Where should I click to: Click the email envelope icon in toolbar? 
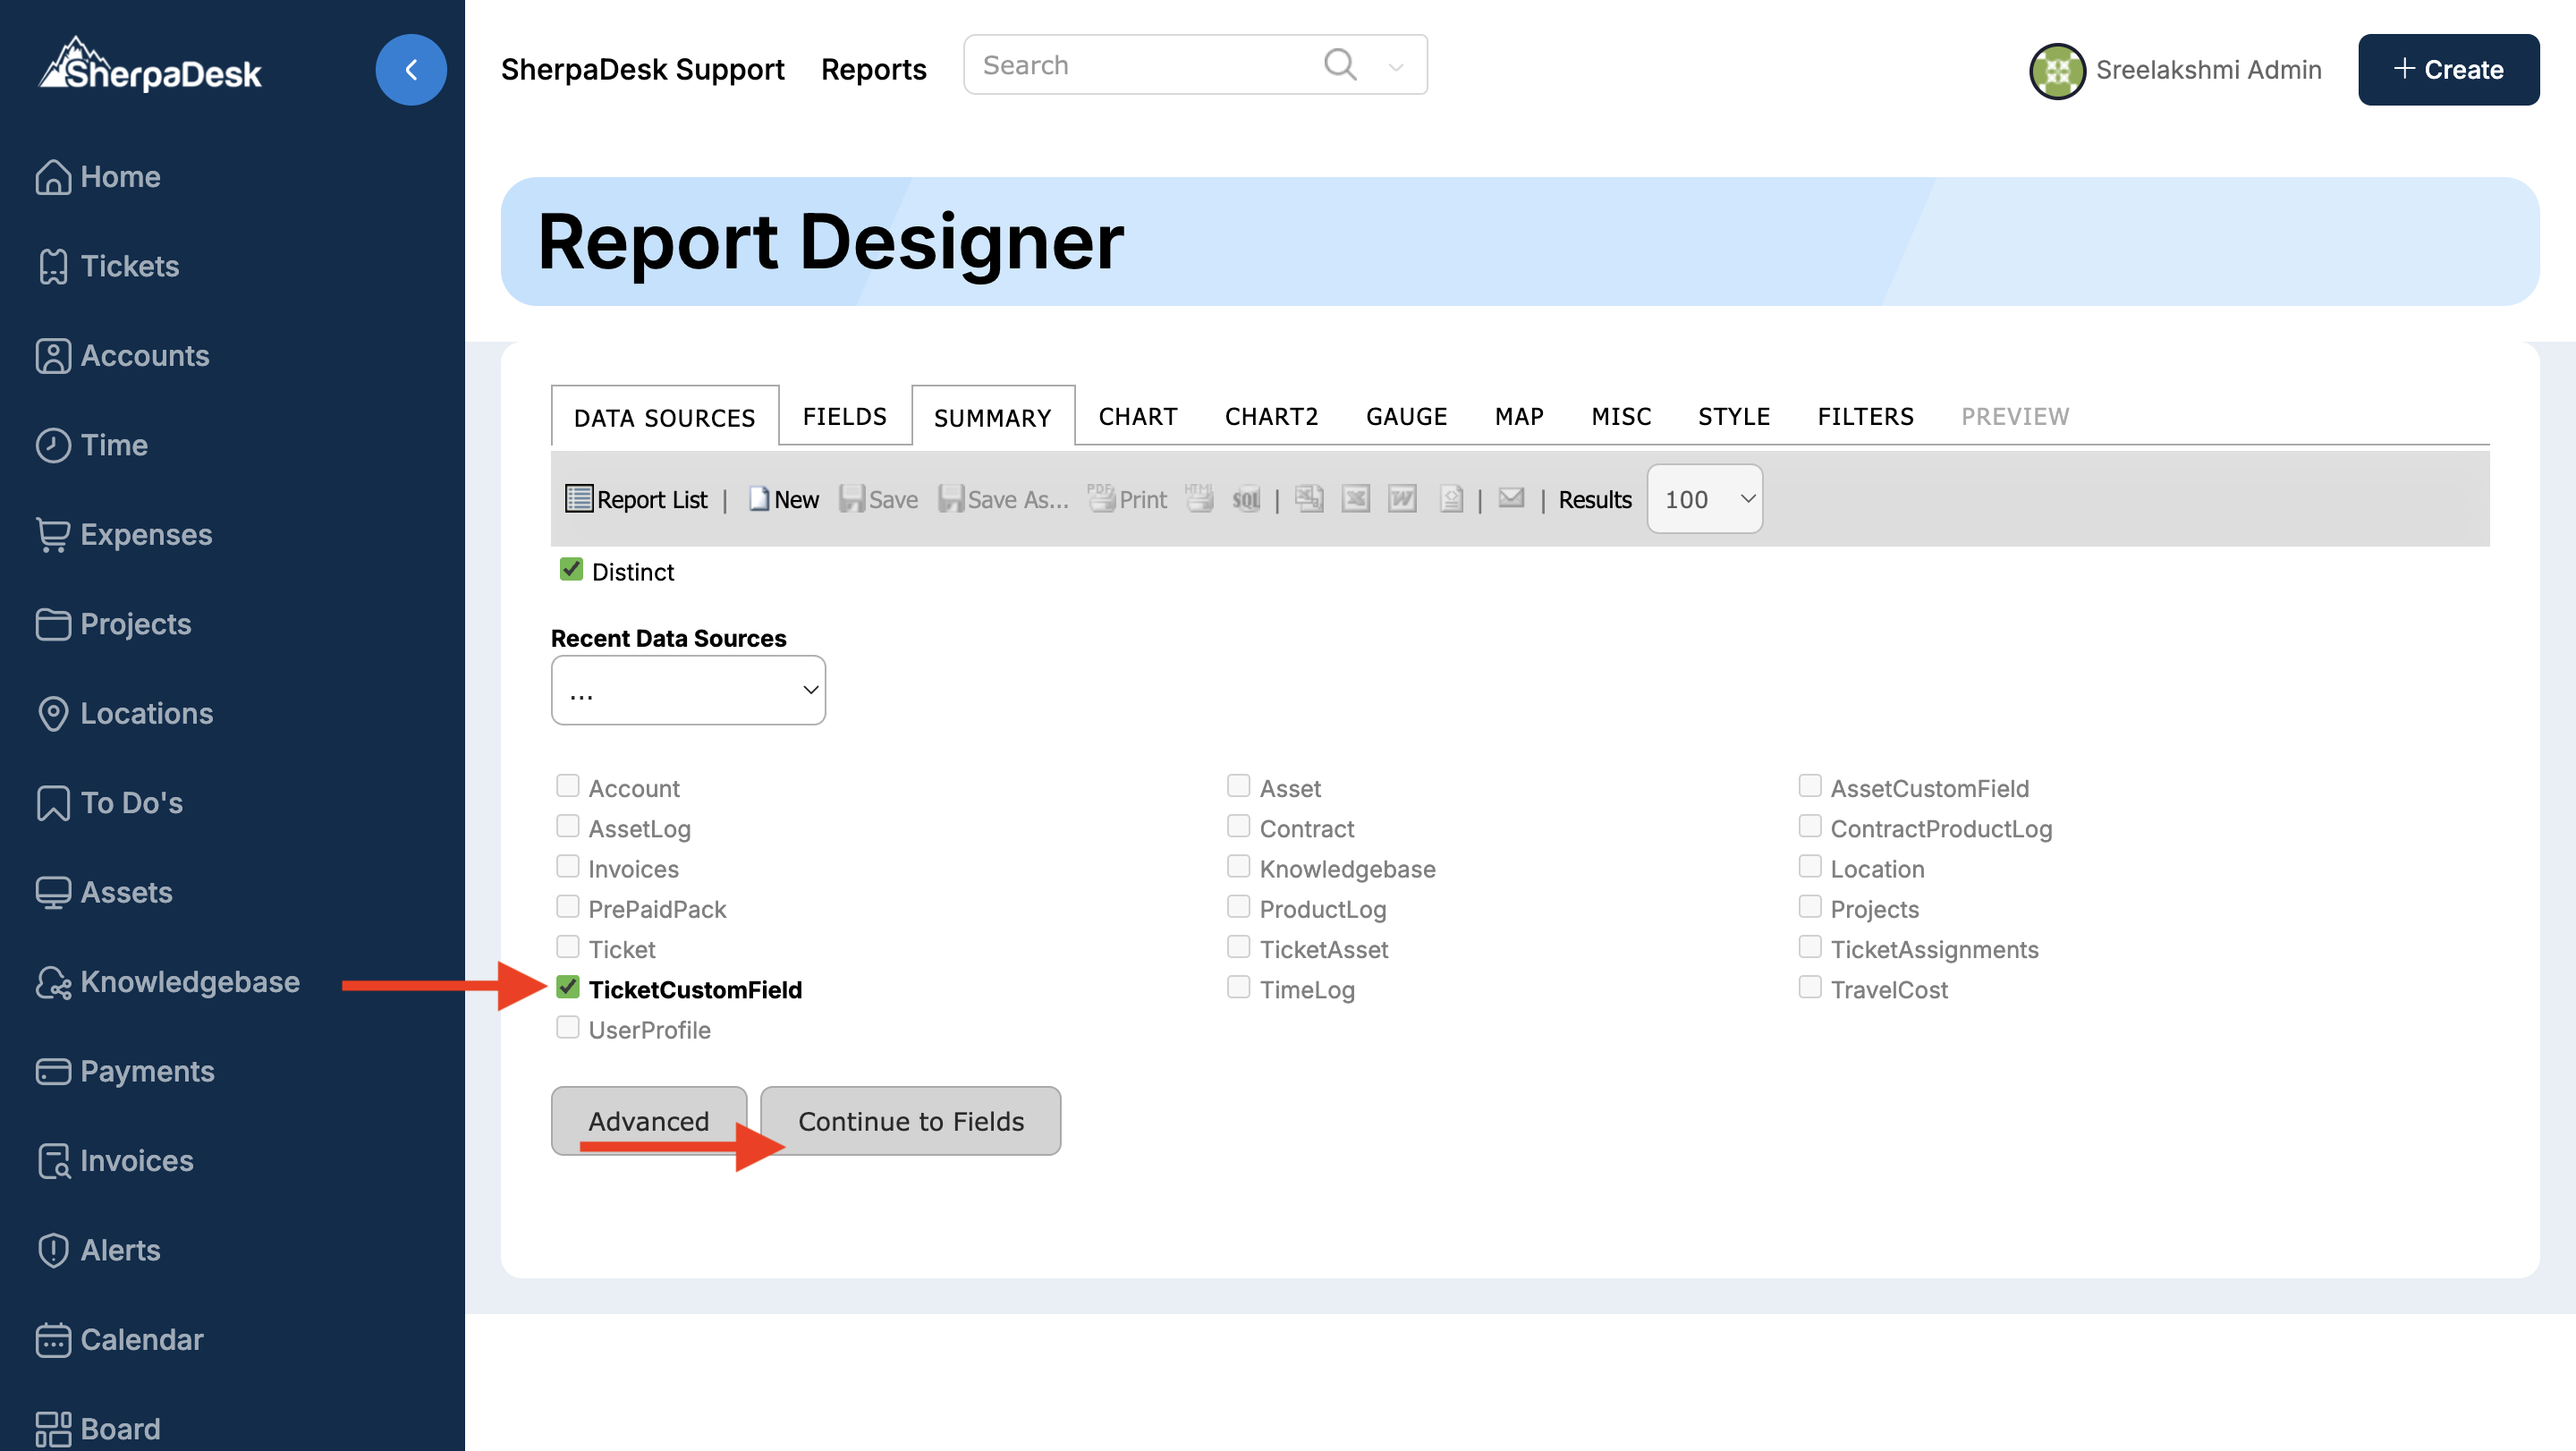[1511, 497]
